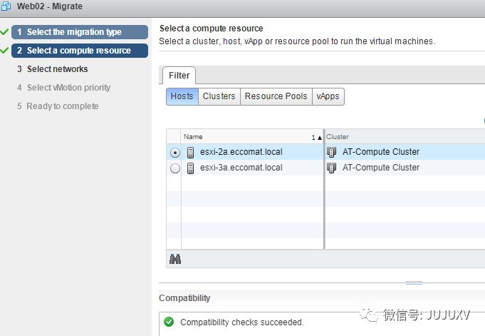Click the host icon beside esxi-2a.eccomat.local
485x336 pixels.
pos(191,152)
